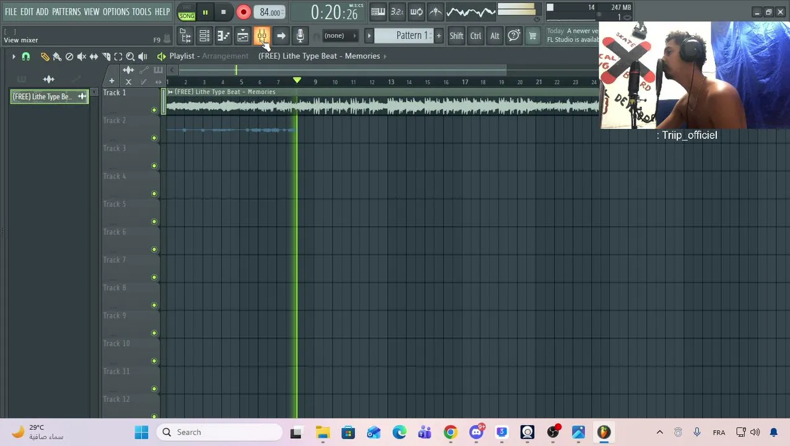This screenshot has width=790, height=446.
Task: Toggle the magnet snap icon
Action: point(26,56)
